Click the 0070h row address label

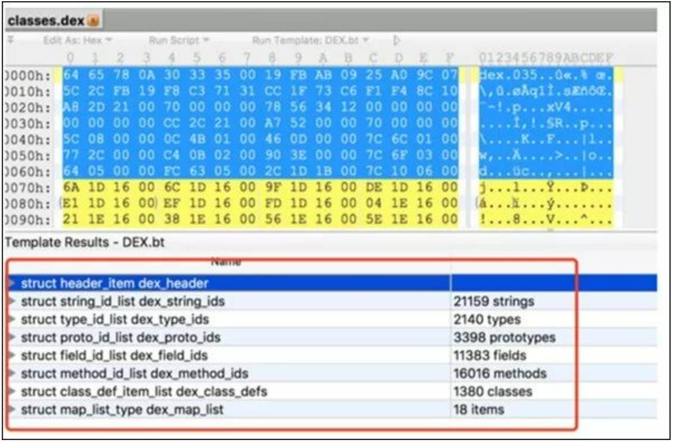(27, 187)
